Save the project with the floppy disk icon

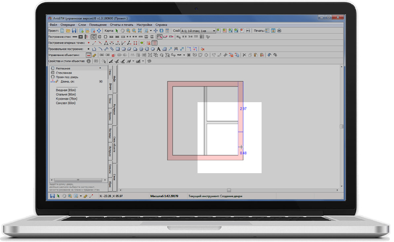(75, 31)
